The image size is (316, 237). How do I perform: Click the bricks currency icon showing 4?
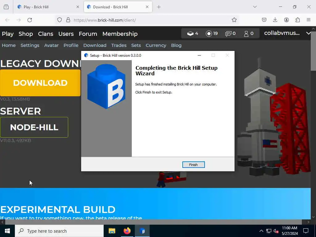pyautogui.click(x=190, y=33)
